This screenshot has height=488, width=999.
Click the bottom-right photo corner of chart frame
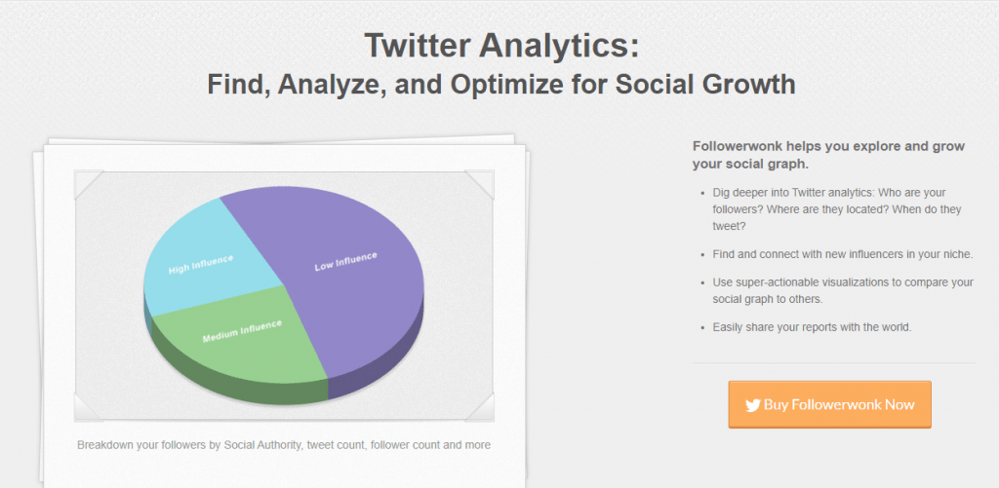click(x=479, y=406)
